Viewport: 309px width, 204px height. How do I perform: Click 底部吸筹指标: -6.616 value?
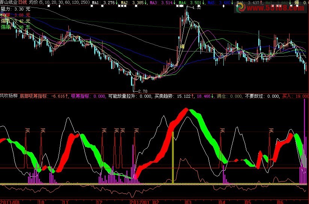44,96
